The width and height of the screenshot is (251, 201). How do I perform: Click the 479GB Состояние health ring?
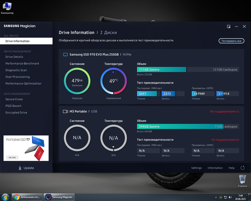77,81
